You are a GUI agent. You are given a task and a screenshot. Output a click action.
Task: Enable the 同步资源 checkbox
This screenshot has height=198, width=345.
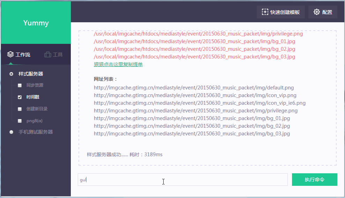pos(20,85)
